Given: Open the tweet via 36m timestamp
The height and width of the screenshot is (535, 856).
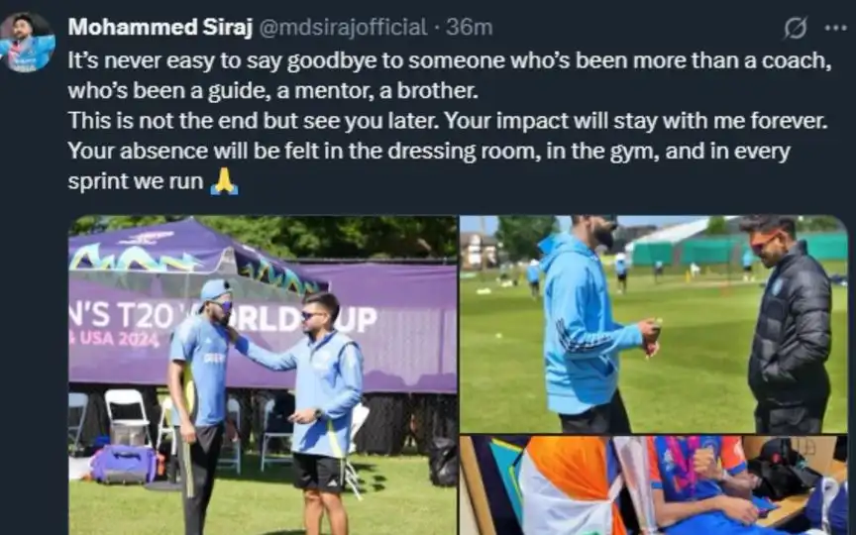Looking at the screenshot, I should [469, 28].
